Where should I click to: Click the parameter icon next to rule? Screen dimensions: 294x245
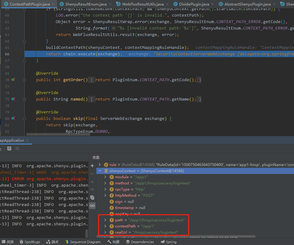106,165
